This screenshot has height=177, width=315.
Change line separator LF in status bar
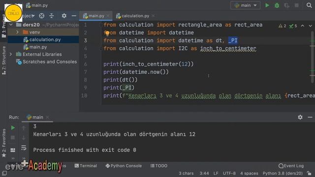(x=216, y=173)
